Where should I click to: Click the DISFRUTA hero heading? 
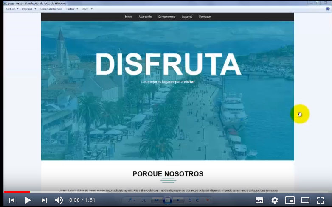coord(168,64)
